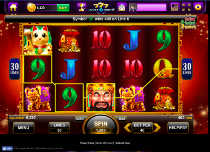Enable MAX bet
This screenshot has height=152, width=210.
pos(122,119)
